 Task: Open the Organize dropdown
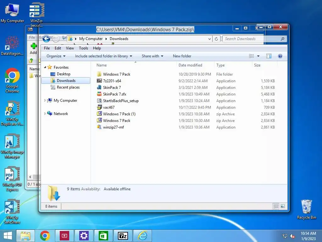[x=56, y=56]
